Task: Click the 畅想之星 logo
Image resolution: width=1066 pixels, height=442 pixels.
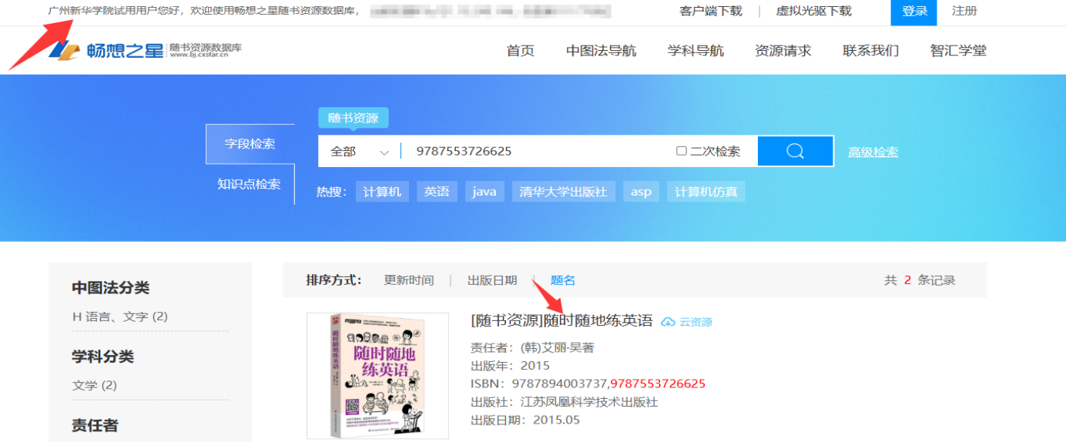Action: (106, 51)
